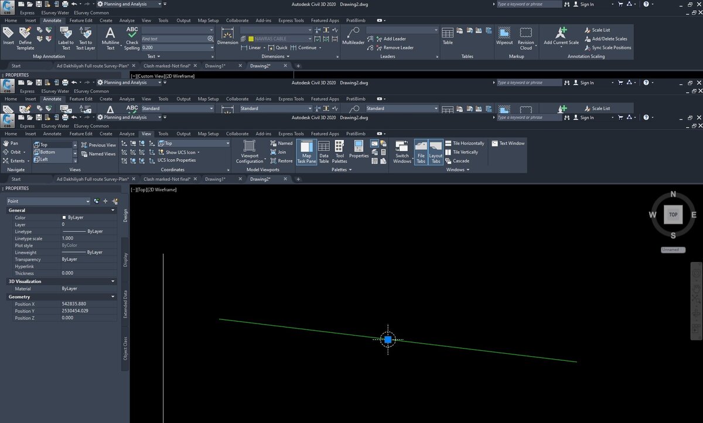Run Check Spelling from the Text panel
Viewport: 703px width, 423px height.
(132, 37)
